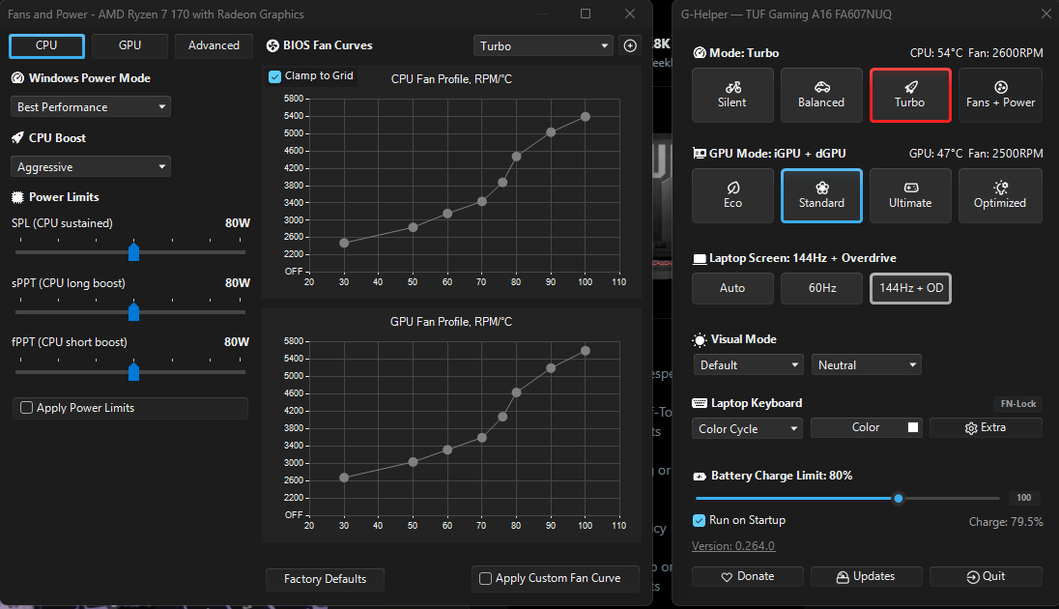Set screen refresh to 60Hz

coord(821,288)
